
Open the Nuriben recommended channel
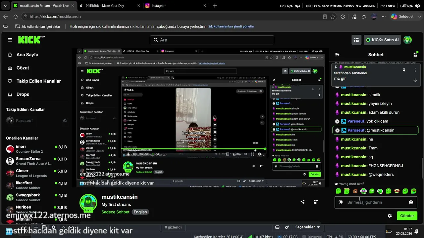click(36, 210)
